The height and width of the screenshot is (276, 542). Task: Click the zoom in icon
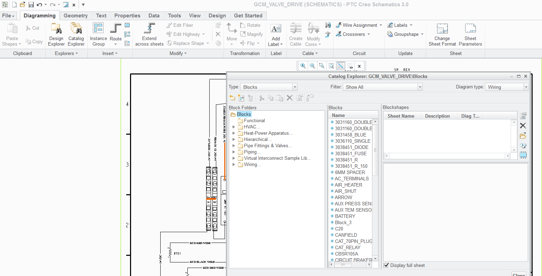303,66
